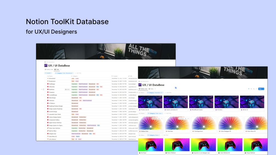
Task: Click the translate icon near gallery window title
Action: (x=176, y=88)
